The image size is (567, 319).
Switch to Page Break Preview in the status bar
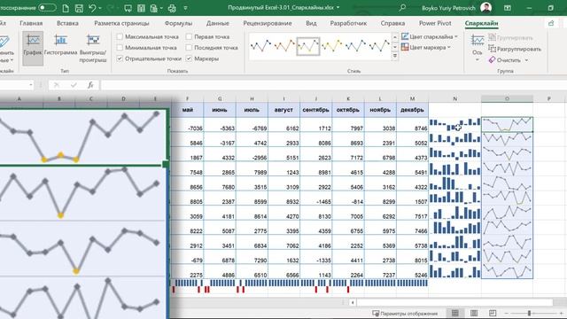[493, 313]
